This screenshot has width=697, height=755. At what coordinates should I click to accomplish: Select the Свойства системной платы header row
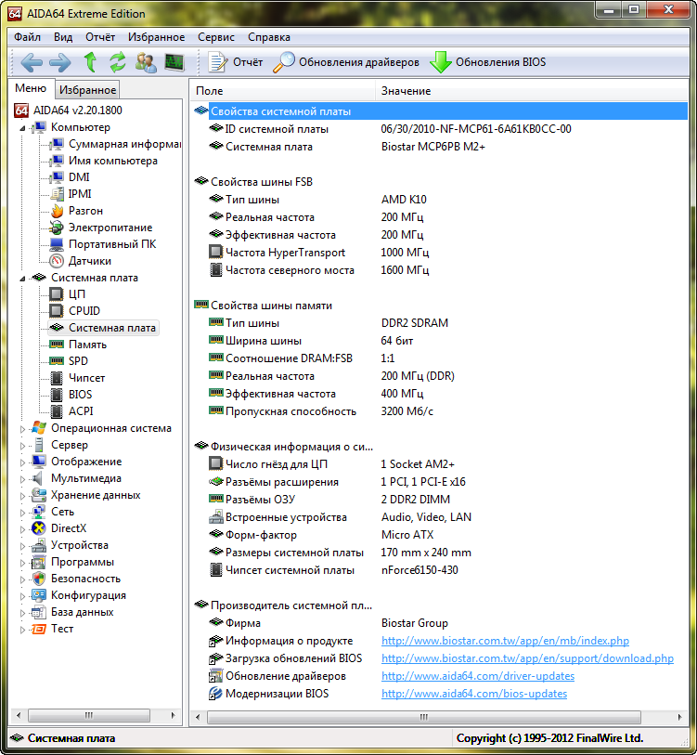pos(440,111)
